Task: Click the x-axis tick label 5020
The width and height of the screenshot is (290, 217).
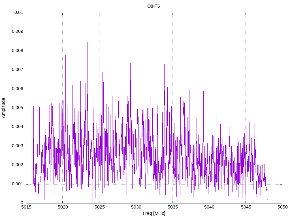Action: point(63,207)
